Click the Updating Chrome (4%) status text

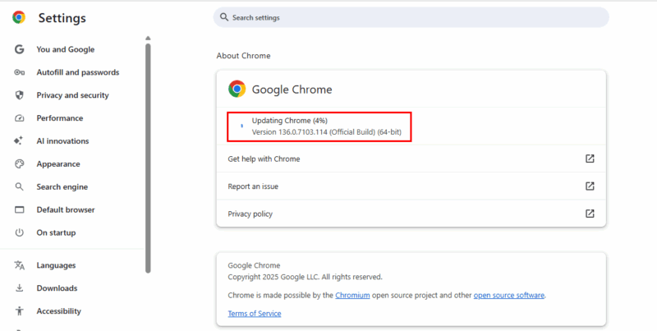[290, 121]
